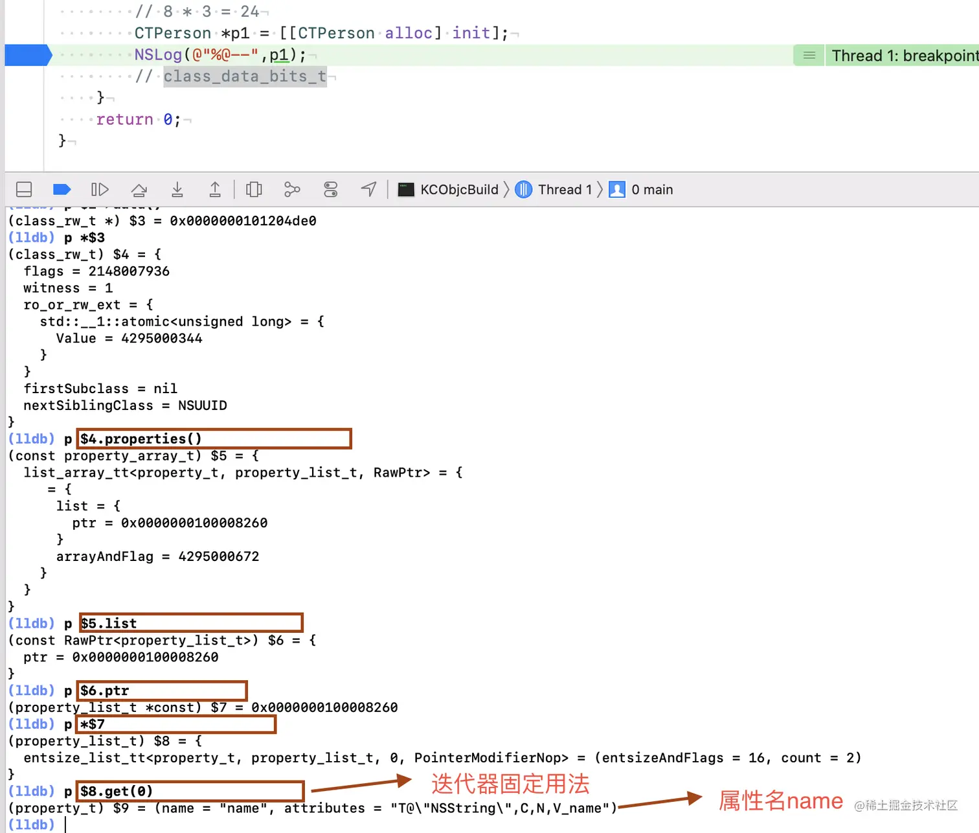979x833 pixels.
Task: Hide the debug area panel icon
Action: click(x=24, y=189)
